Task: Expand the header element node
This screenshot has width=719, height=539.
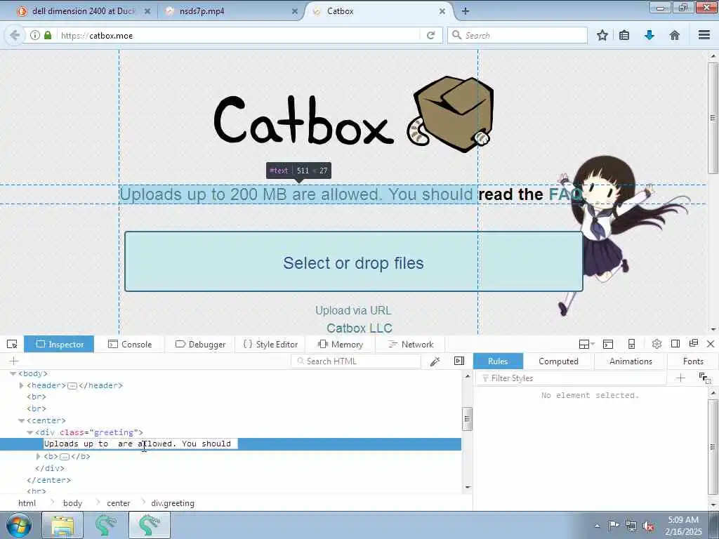Action: tap(21, 385)
